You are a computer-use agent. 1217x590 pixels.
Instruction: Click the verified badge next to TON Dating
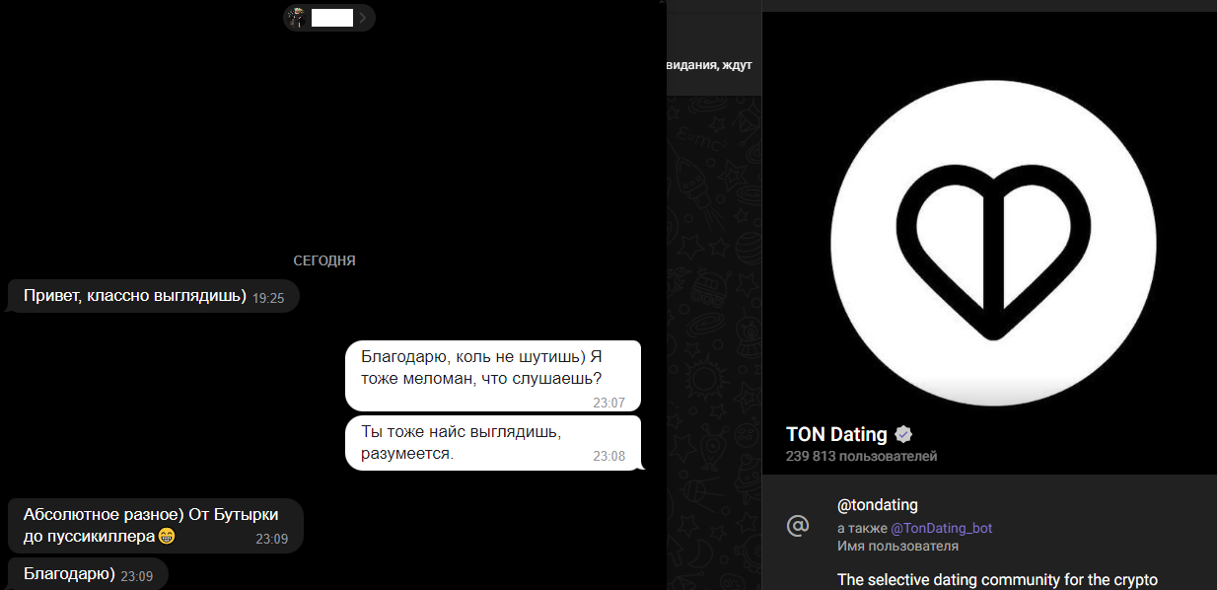coord(903,434)
